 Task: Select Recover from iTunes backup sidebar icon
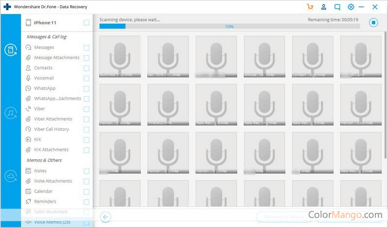click(x=10, y=113)
